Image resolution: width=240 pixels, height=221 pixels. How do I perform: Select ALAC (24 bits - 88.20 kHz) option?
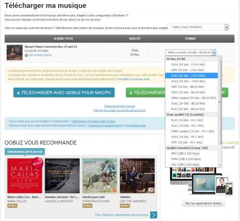click(192, 103)
